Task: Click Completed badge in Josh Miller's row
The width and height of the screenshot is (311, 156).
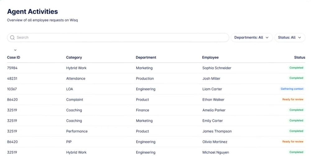Action: [296, 78]
